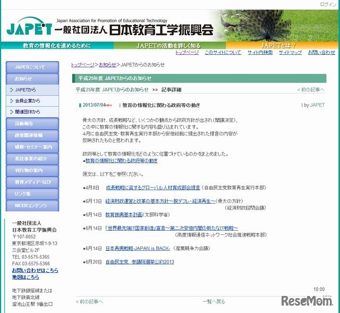Click the お知らせ breadcrumb link
Image resolution: width=340 pixels, height=313 pixels.
(x=107, y=65)
